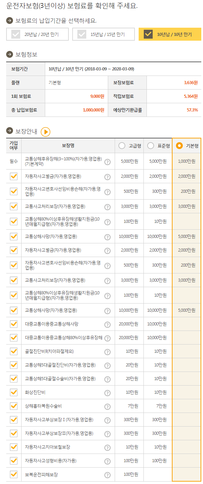Open help icon for 골절진단비
The width and height of the screenshot is (203, 484).
point(107,352)
